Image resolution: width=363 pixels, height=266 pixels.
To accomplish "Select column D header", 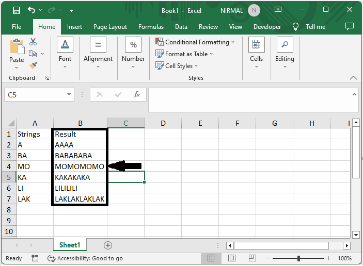I will (163, 123).
